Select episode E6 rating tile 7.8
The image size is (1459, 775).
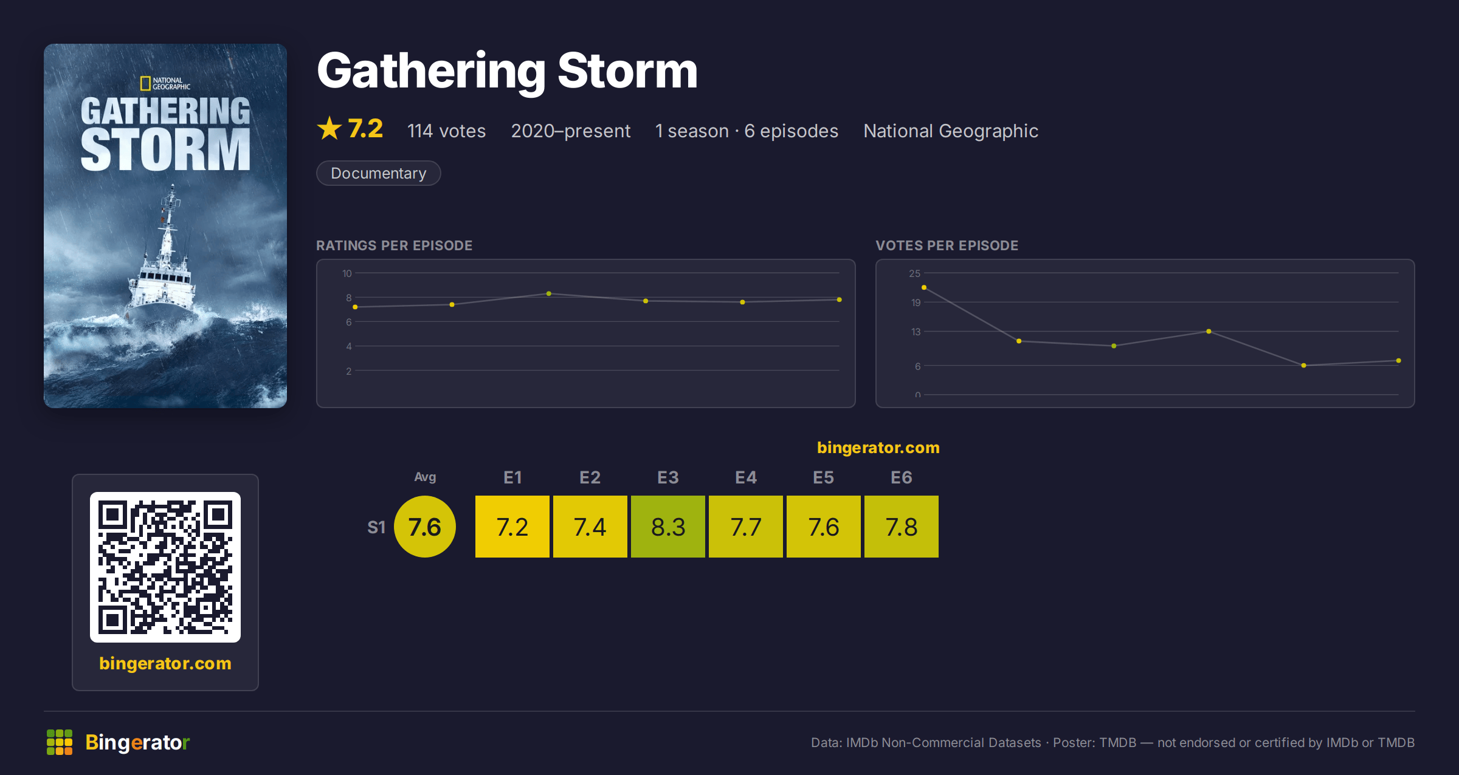(902, 527)
